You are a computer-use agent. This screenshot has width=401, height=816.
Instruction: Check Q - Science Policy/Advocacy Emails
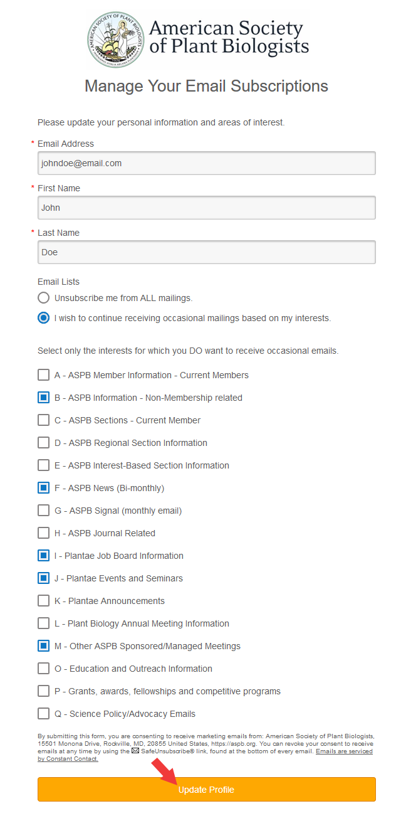[x=43, y=714]
